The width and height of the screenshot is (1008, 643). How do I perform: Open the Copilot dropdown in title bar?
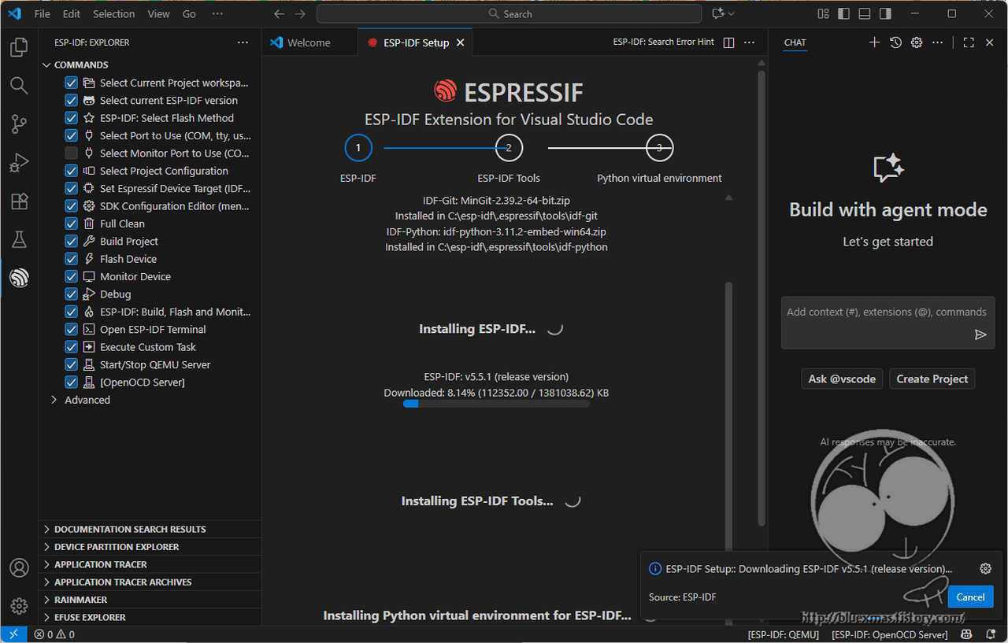click(722, 14)
